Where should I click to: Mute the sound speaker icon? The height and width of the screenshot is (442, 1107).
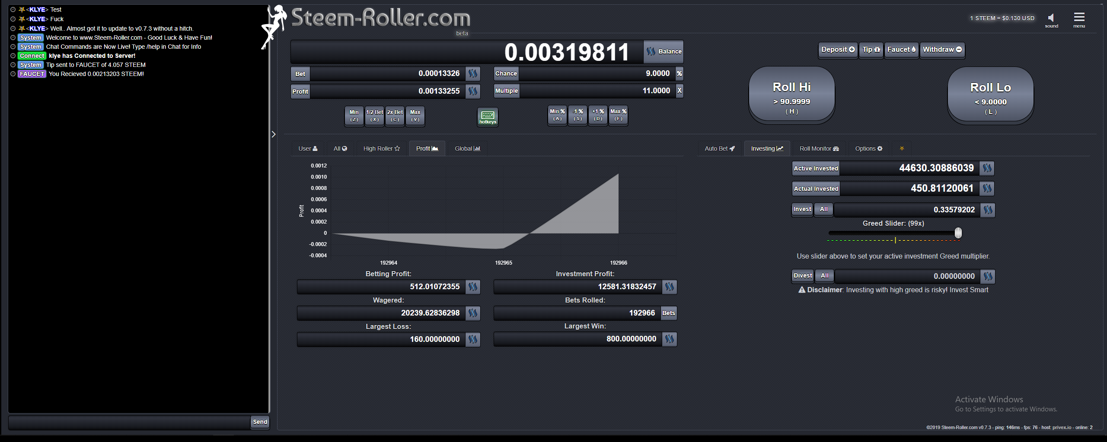[x=1051, y=18]
